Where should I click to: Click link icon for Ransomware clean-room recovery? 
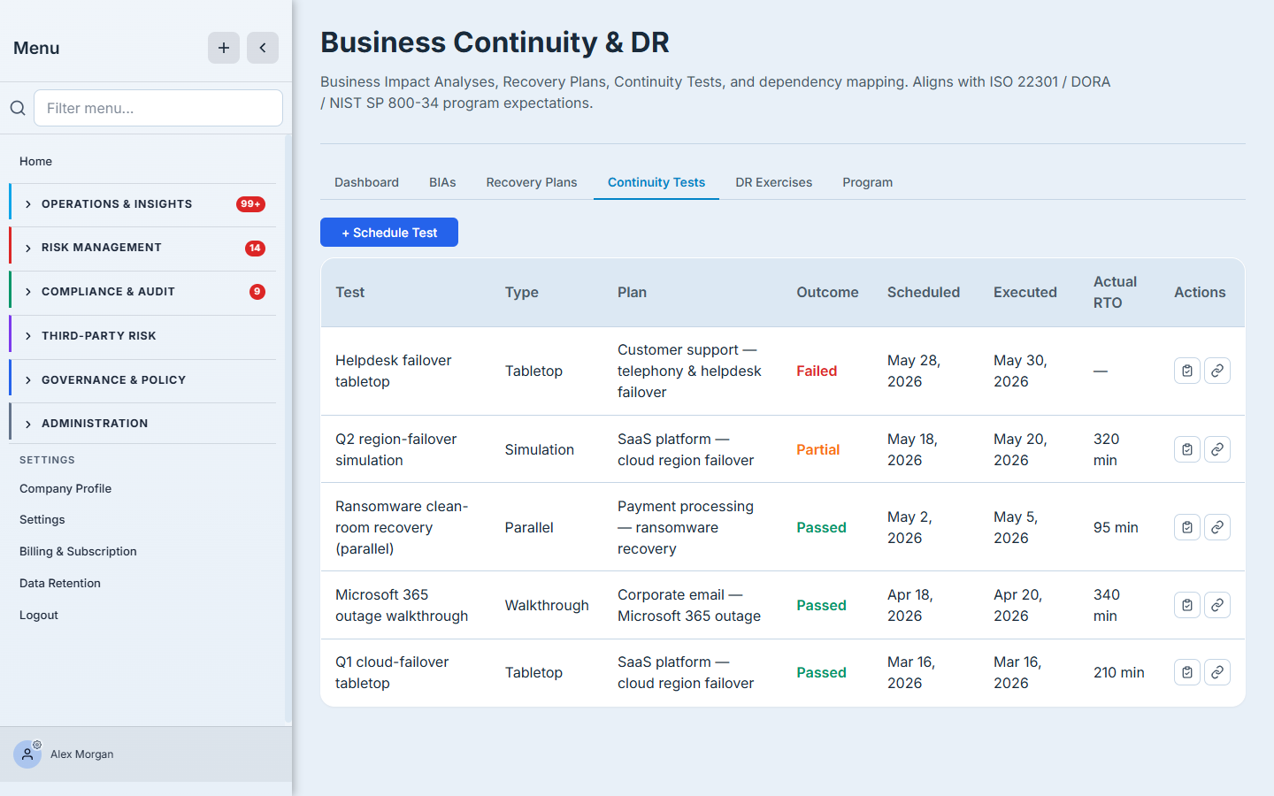coord(1217,527)
